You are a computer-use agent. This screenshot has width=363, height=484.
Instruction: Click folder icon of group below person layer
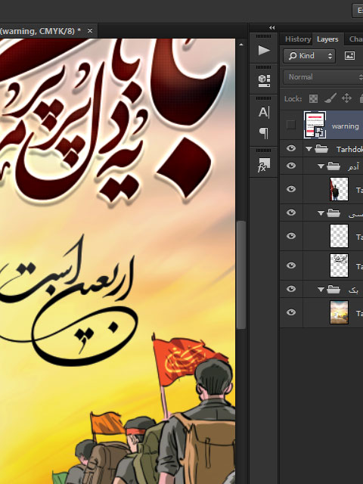pos(334,213)
